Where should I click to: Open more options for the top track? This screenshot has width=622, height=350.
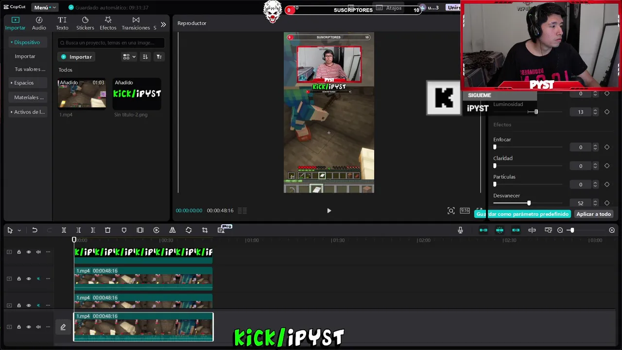coord(48,252)
